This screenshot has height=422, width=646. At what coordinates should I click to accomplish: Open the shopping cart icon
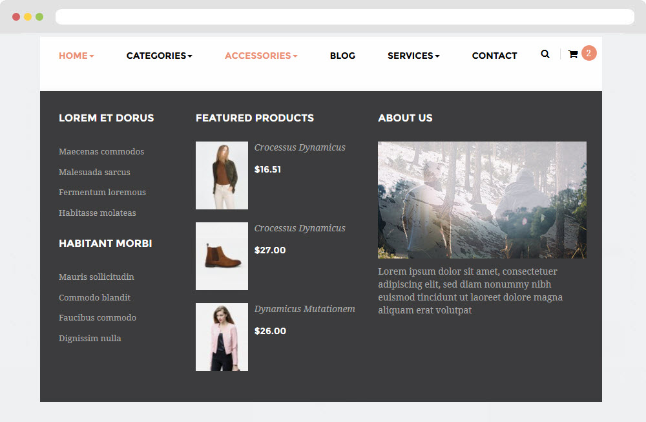(x=572, y=54)
